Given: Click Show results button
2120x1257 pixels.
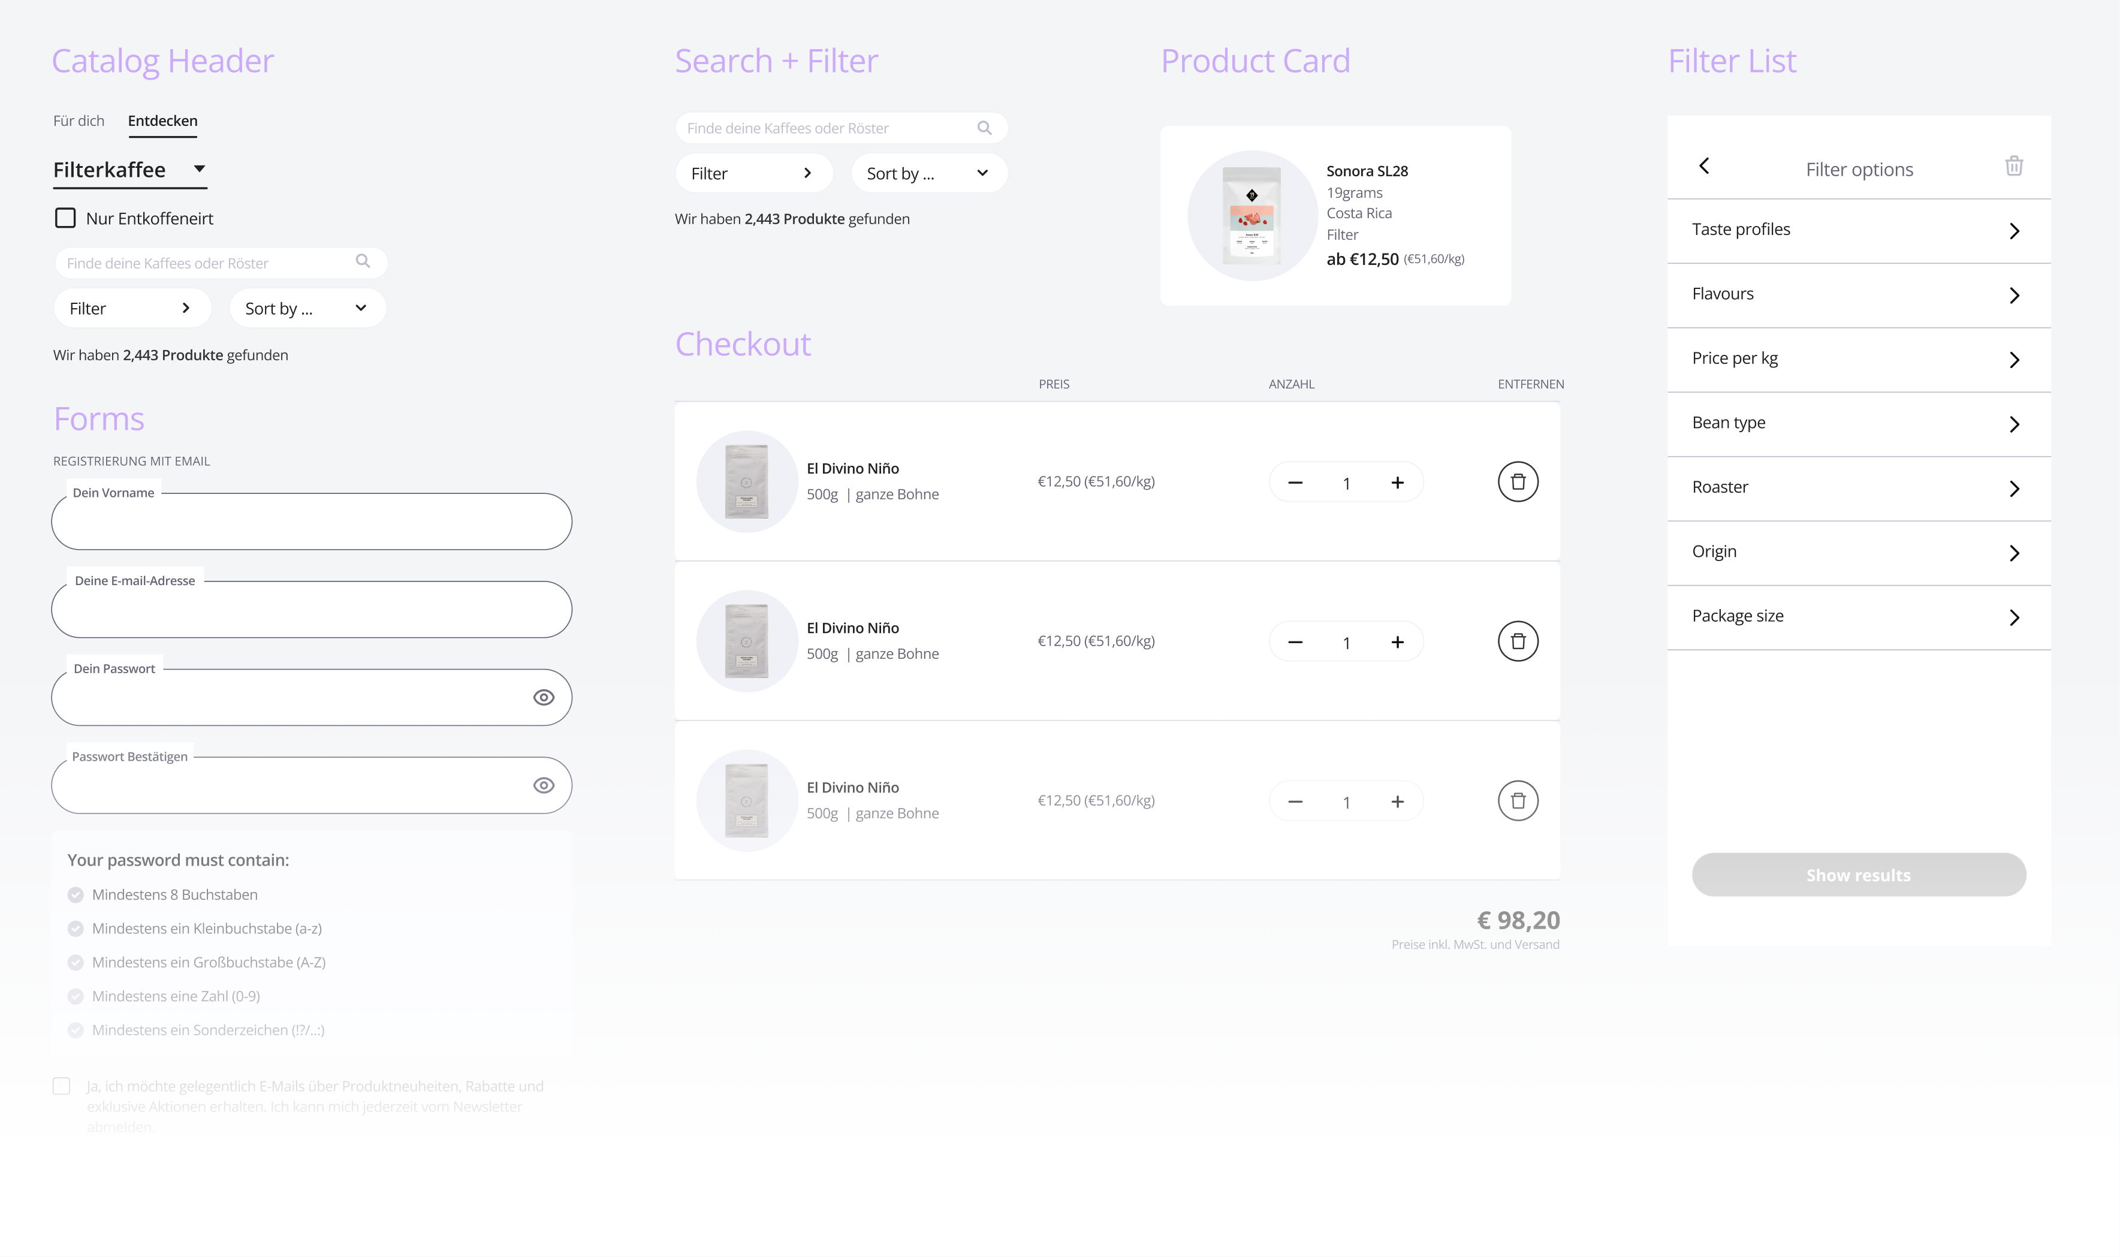Looking at the screenshot, I should click(x=1858, y=875).
